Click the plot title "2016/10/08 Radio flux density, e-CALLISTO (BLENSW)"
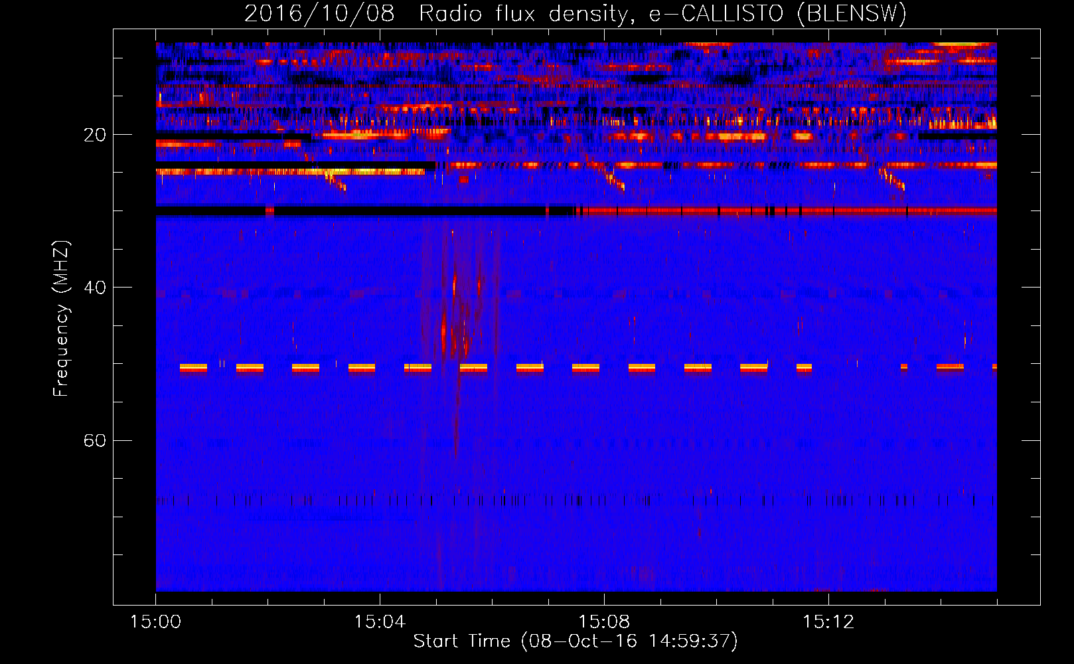The height and width of the screenshot is (664, 1074). click(575, 13)
